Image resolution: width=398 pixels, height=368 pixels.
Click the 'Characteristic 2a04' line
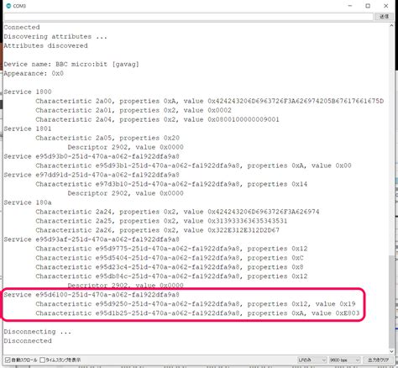pyautogui.click(x=157, y=119)
